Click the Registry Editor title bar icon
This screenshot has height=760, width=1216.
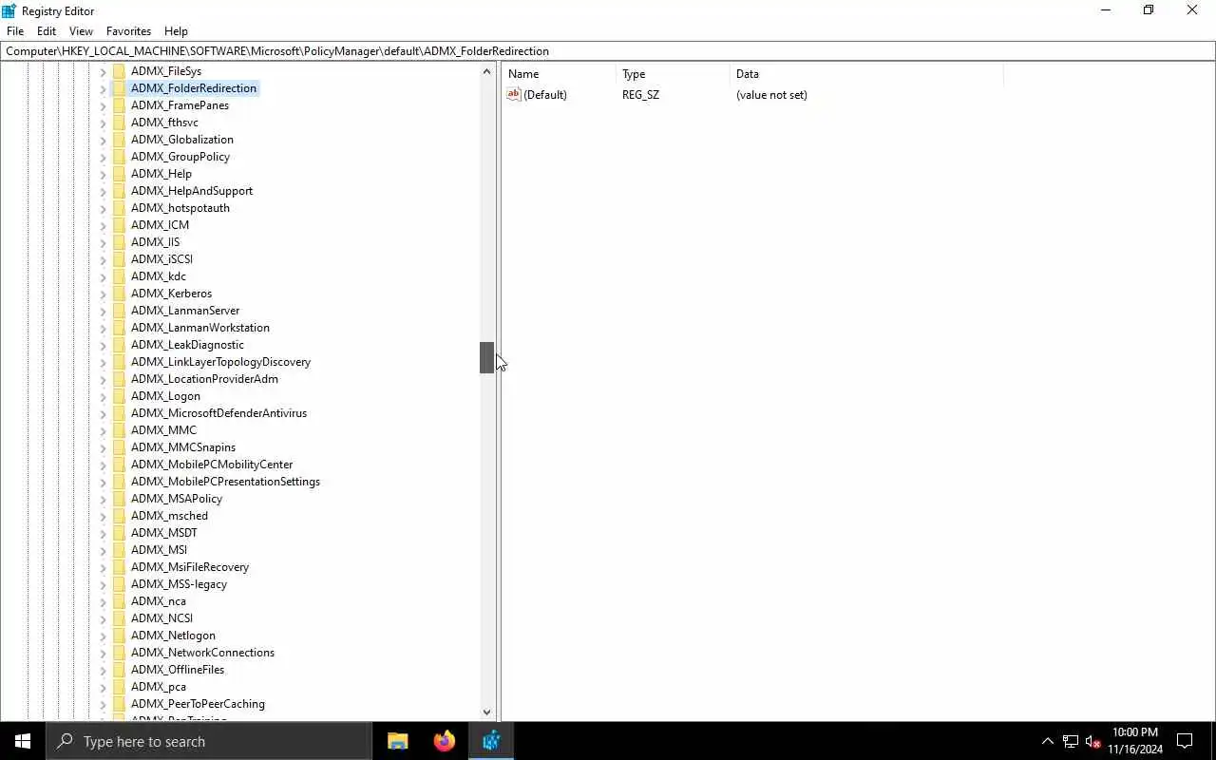9,10
